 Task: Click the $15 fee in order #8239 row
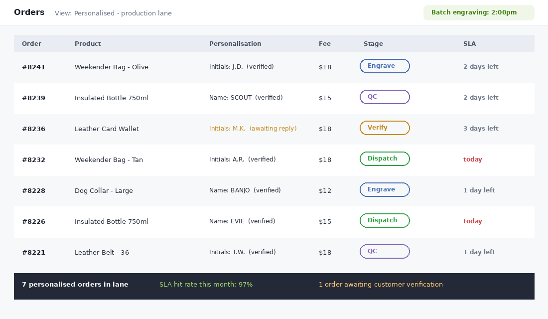[325, 98]
